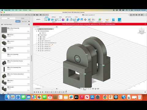Click the Select tool icon in the toolbar
The width and height of the screenshot is (147, 110).
[x=119, y=20]
